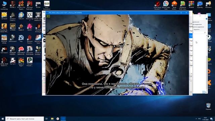
Task: Open the Watch_Dogs 2 shortcut
Action: coord(30,16)
